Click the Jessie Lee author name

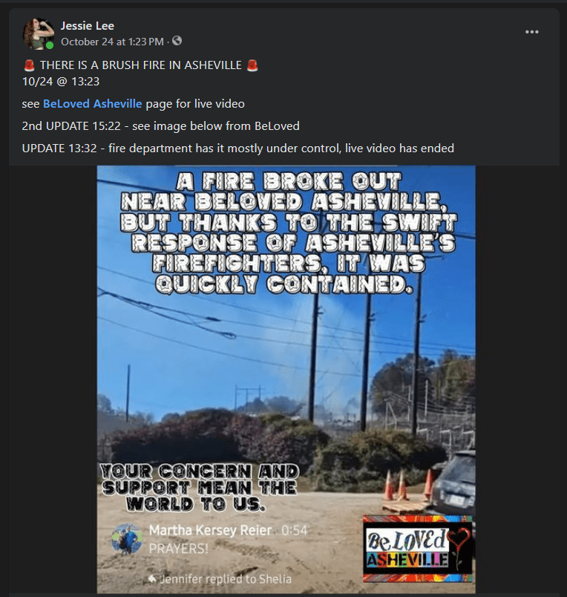[x=87, y=25]
